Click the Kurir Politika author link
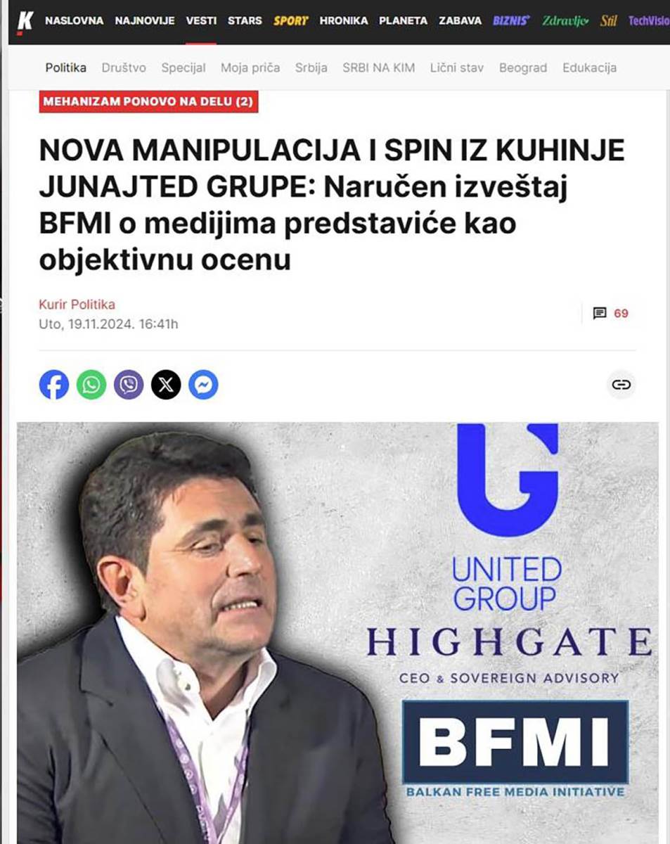The image size is (670, 844). point(77,305)
